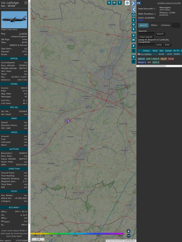Toggle the M map option button

click(x=133, y=40)
